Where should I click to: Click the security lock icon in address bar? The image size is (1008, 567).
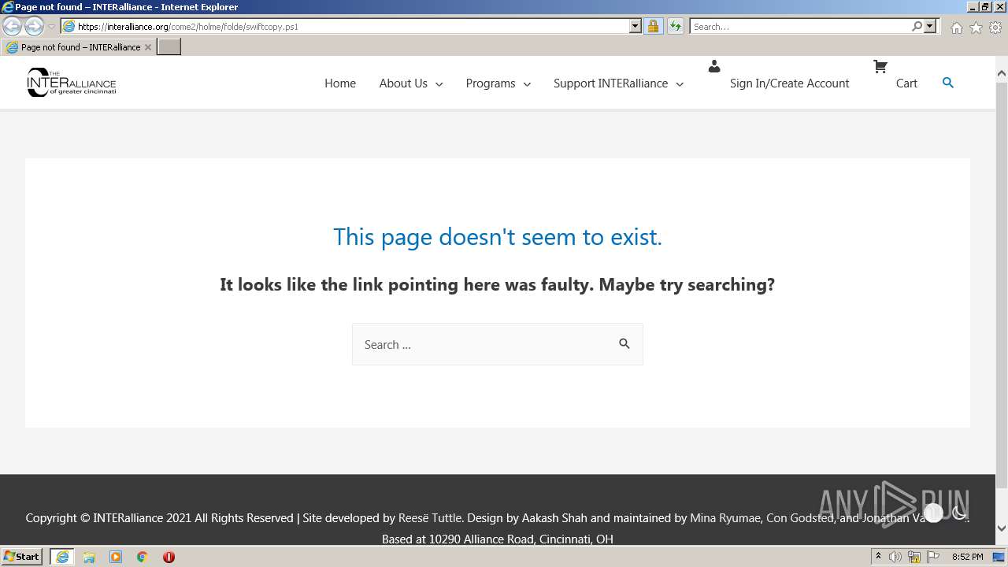tap(653, 26)
